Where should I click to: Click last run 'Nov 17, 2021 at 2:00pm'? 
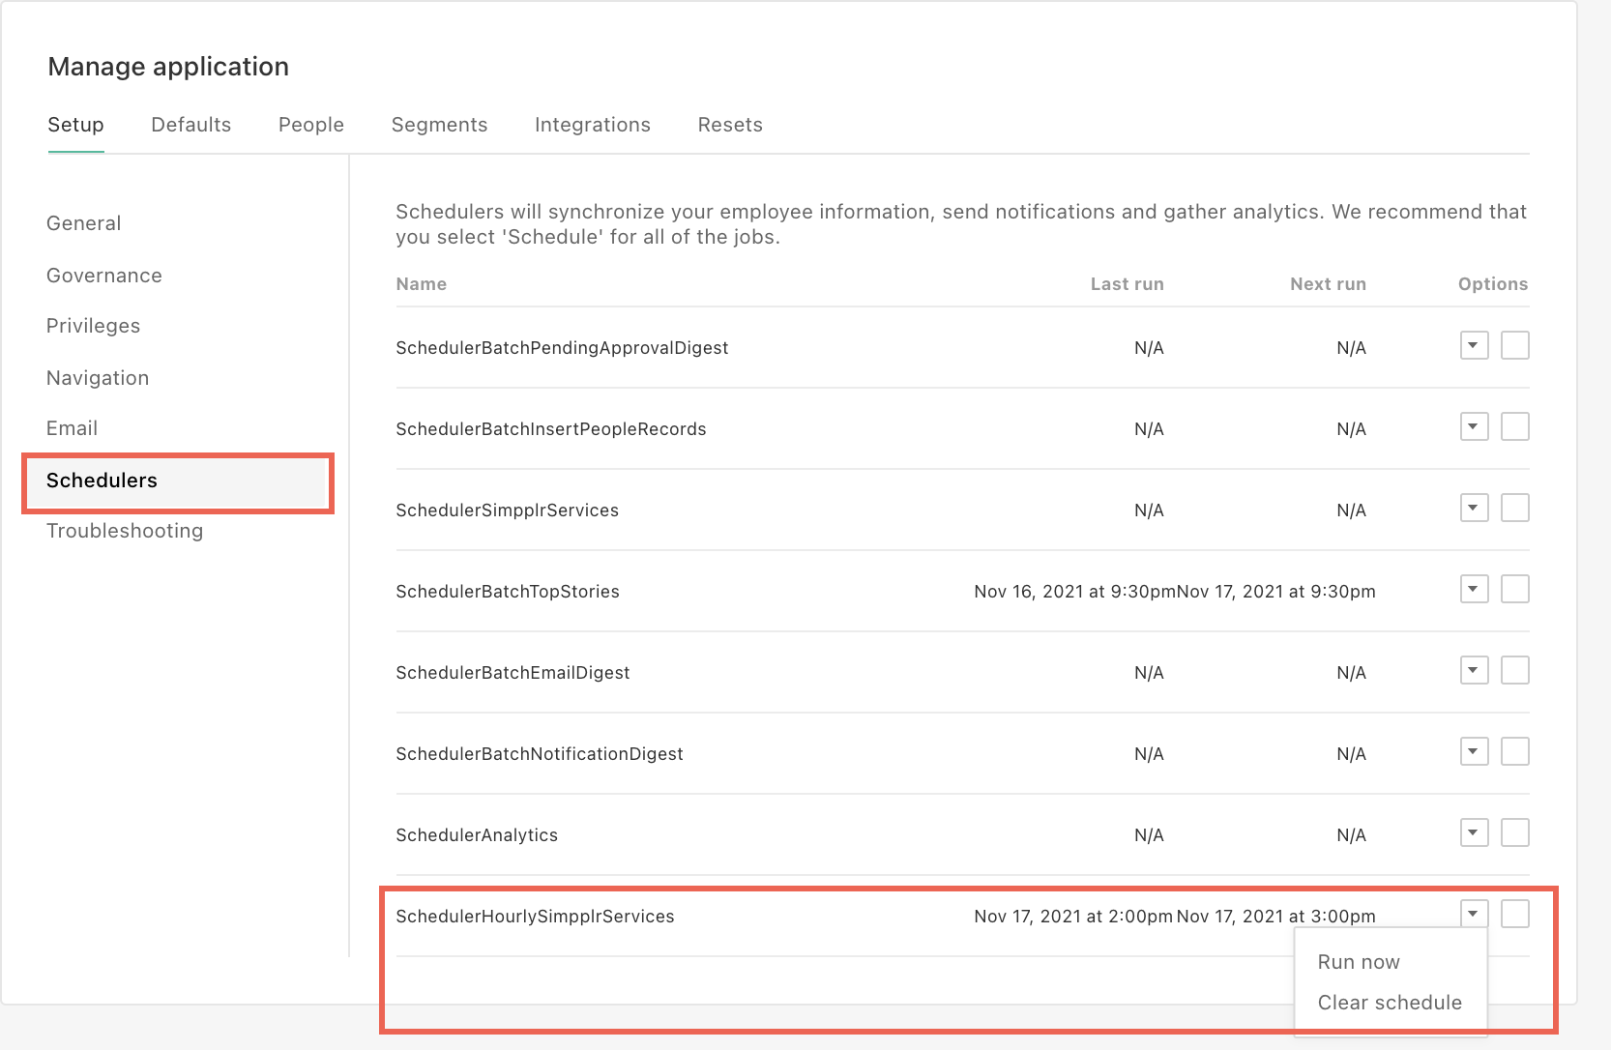click(x=1073, y=917)
